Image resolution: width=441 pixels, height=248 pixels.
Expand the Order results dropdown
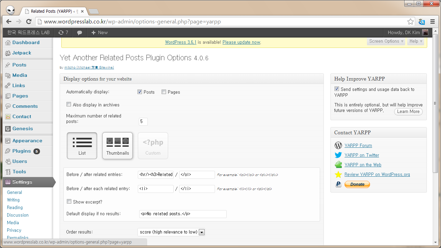(x=202, y=232)
